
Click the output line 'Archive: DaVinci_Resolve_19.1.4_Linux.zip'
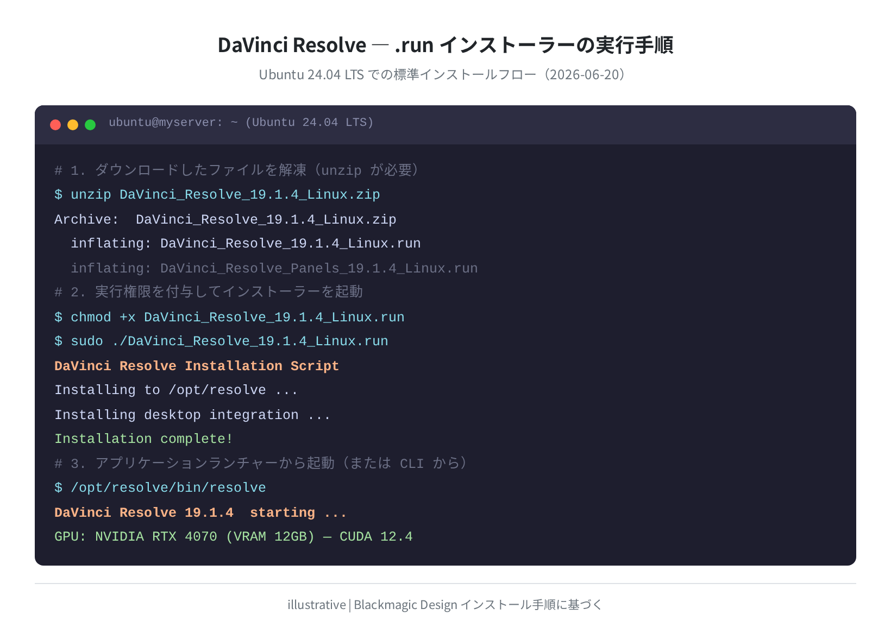tap(225, 219)
